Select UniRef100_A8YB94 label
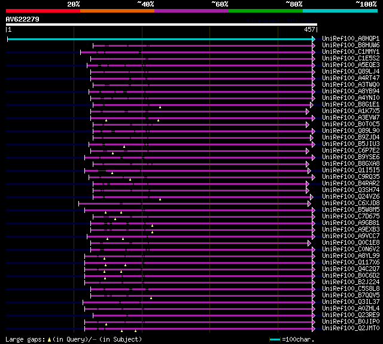 (351, 92)
